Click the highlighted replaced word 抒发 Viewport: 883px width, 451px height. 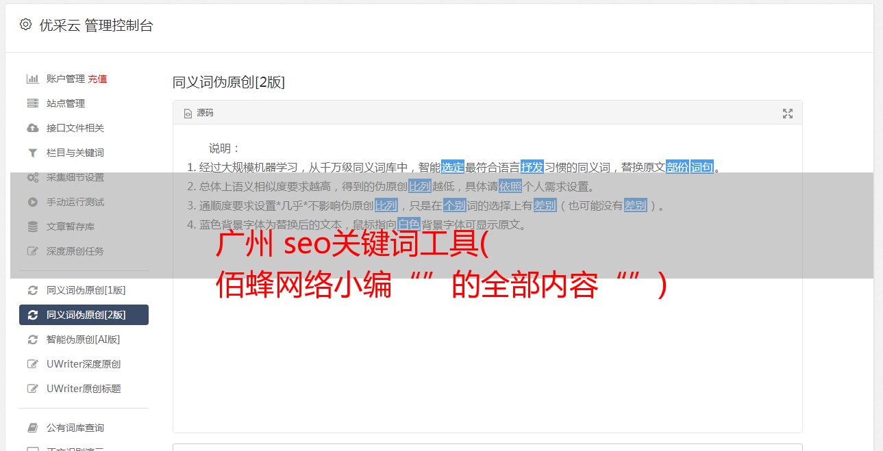point(532,167)
